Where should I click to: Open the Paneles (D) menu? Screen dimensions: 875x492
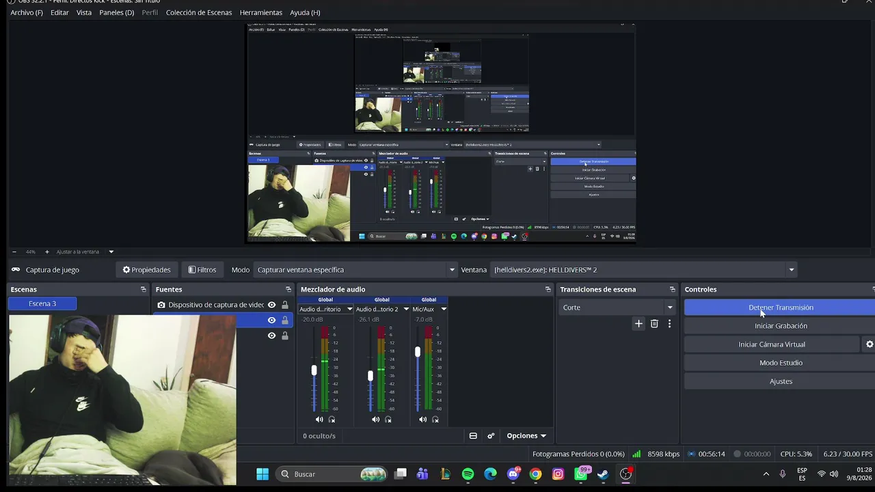point(116,12)
